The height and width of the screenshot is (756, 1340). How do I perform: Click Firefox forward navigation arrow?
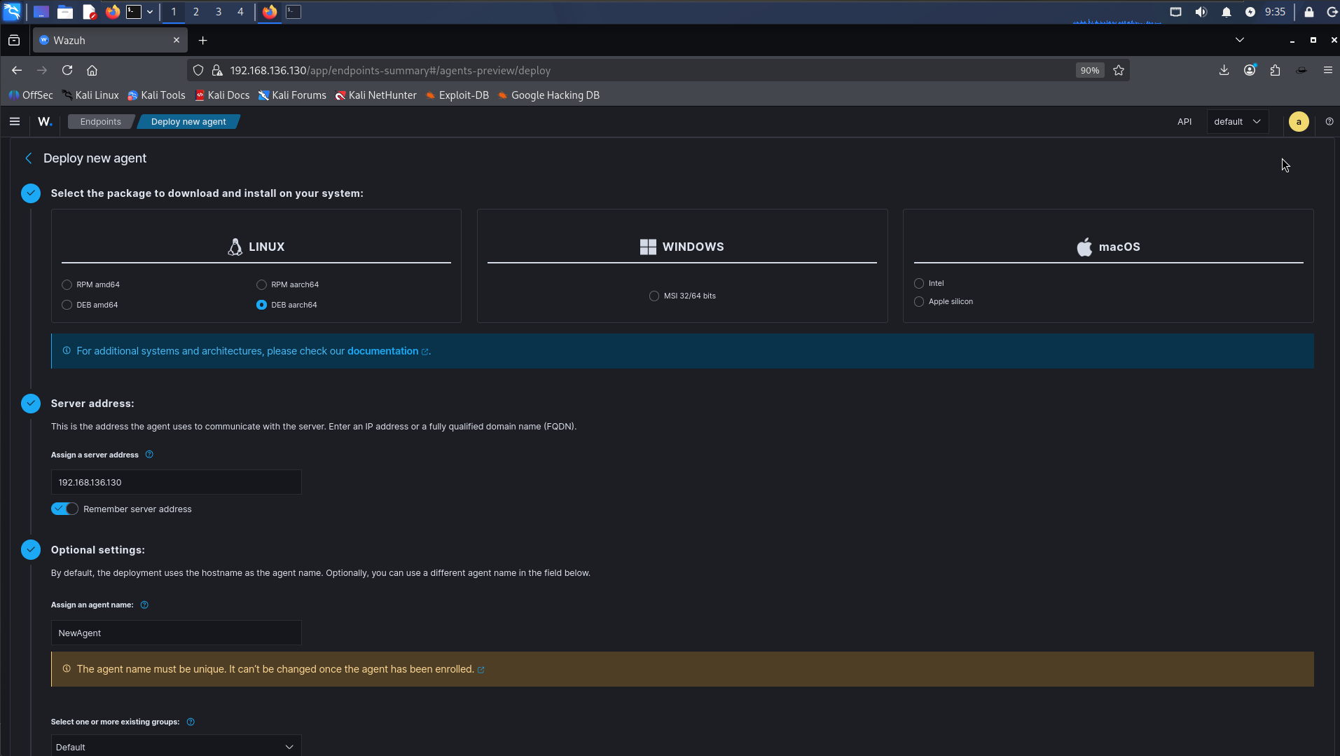(42, 70)
